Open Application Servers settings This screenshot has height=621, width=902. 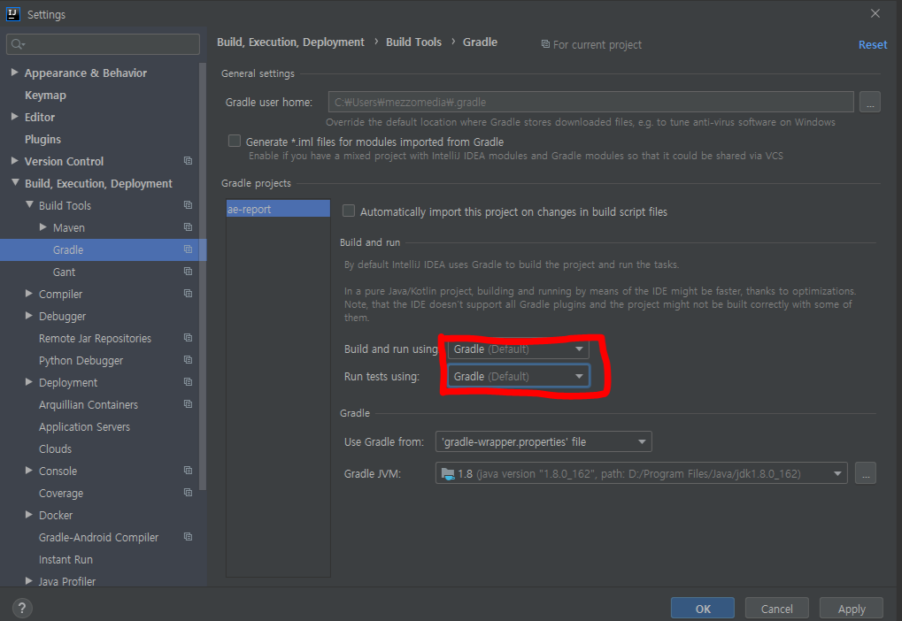(85, 426)
